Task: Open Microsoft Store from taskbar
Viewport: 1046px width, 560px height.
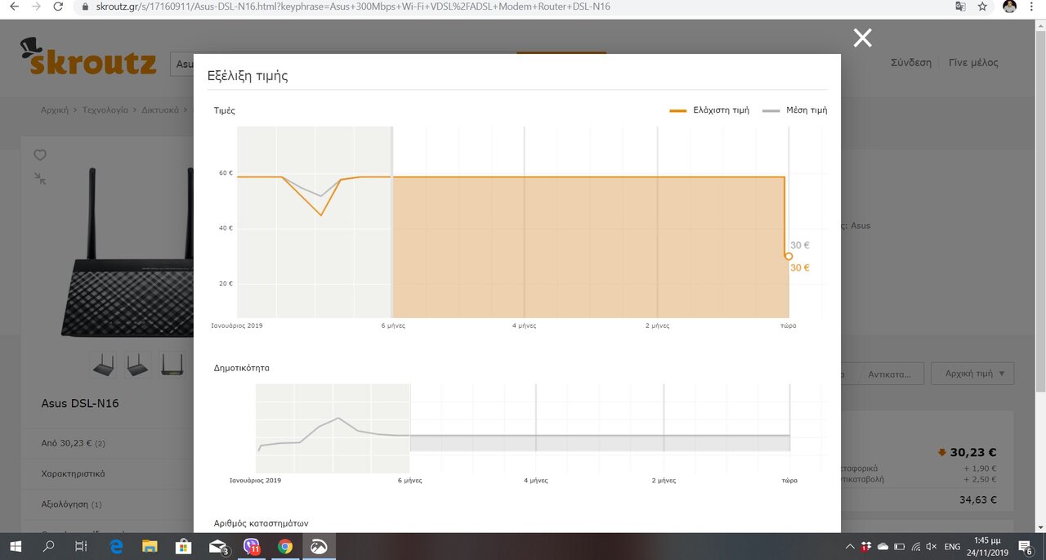Action: (x=183, y=546)
